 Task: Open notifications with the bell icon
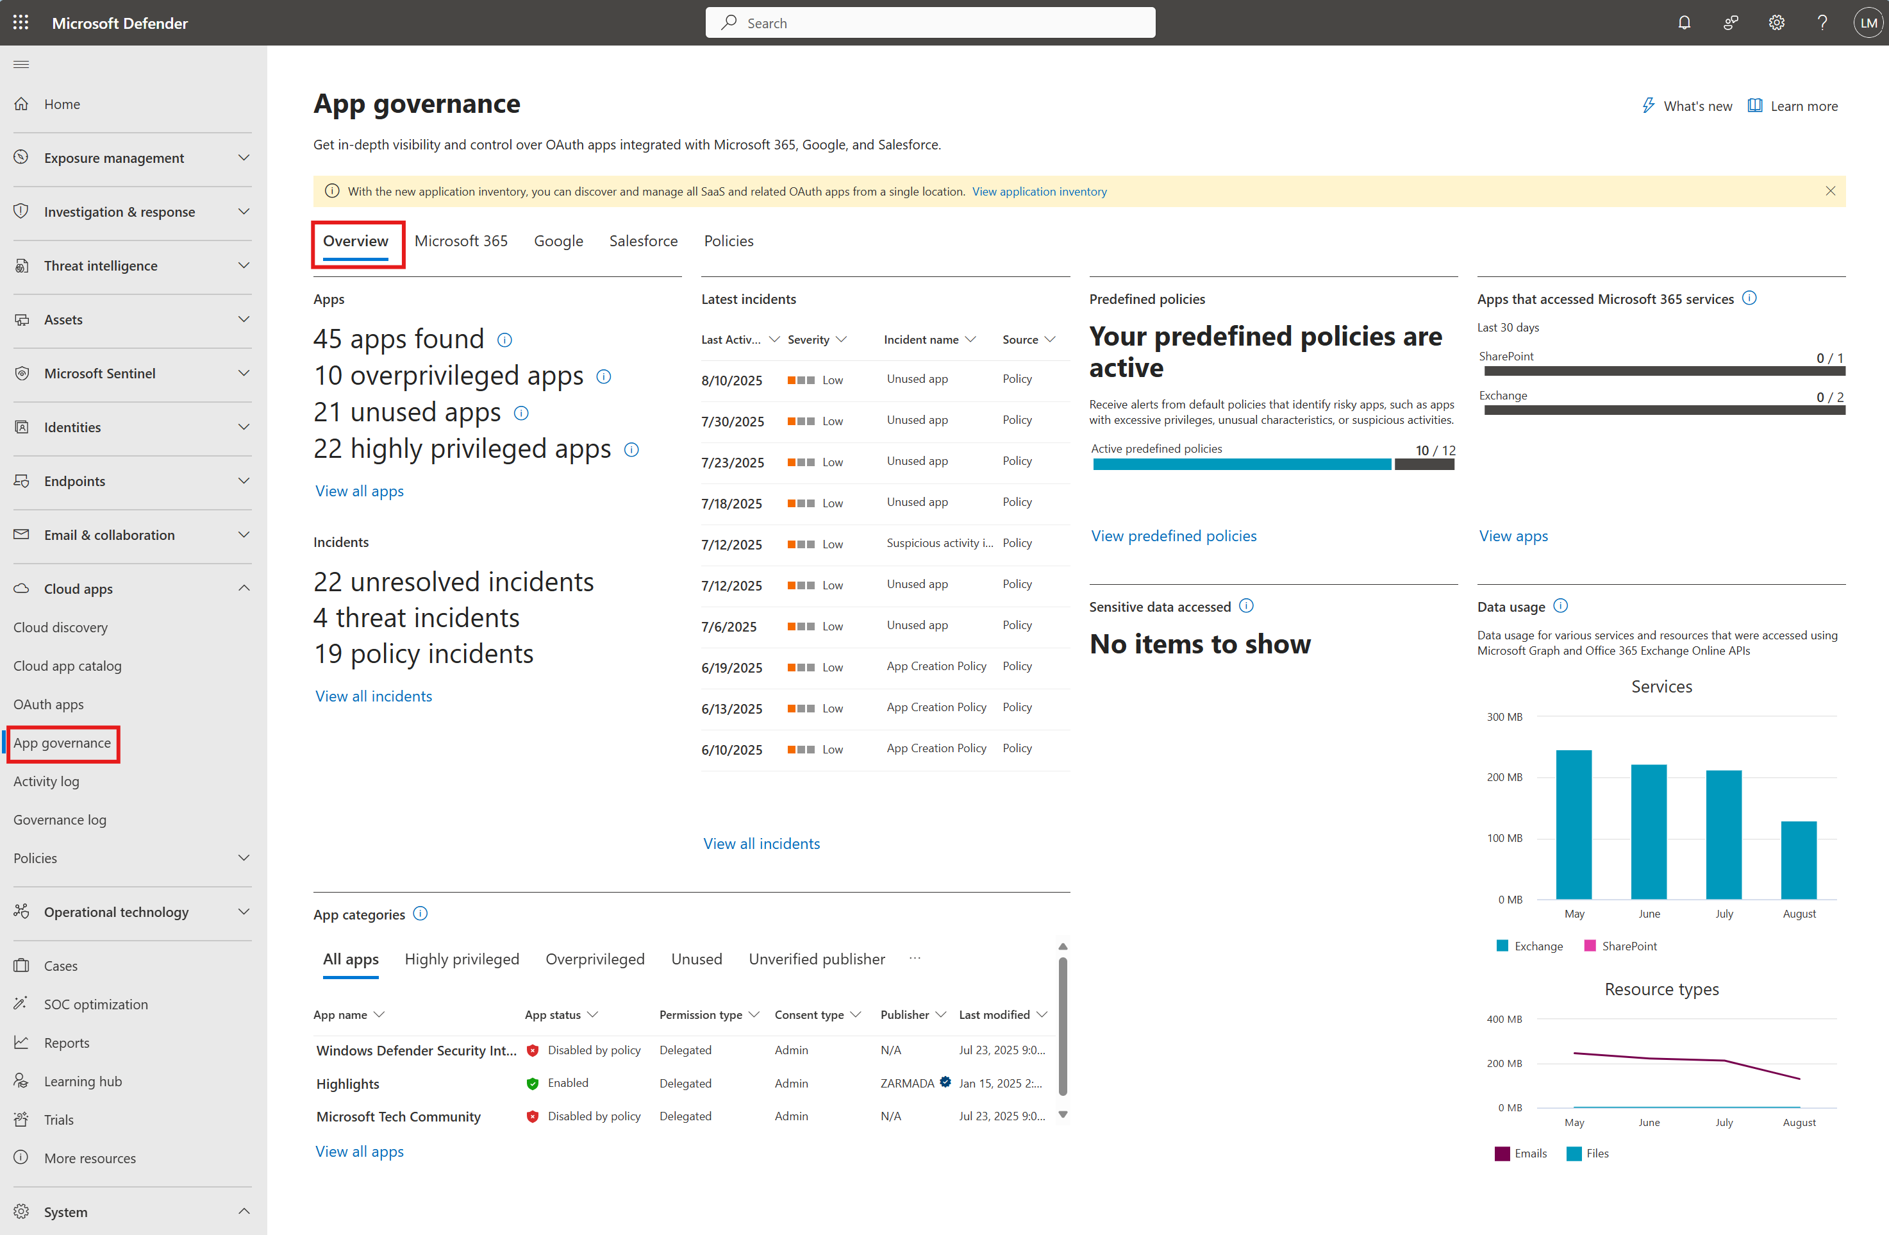click(1685, 22)
